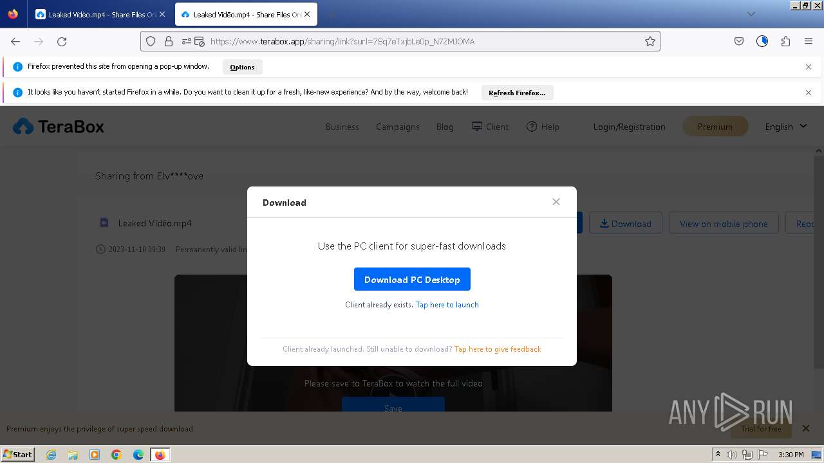Click the Show desktop button at the taskbar end
Screen dimensions: 824x463
[816, 455]
